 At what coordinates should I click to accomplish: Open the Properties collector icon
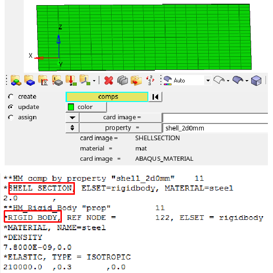tap(57, 81)
